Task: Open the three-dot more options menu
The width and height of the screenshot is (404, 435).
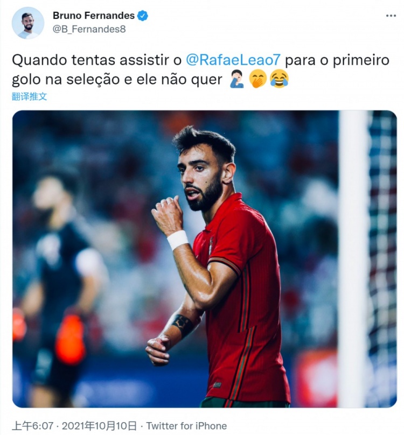Action: pyautogui.click(x=391, y=16)
